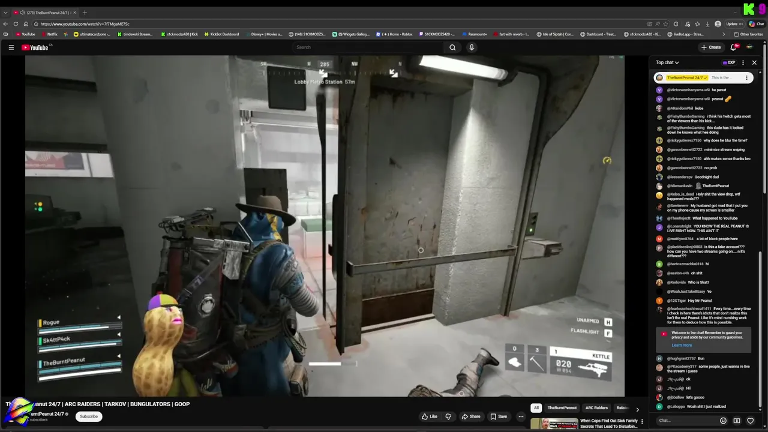Open options for recommended cops video
The image size is (768, 432).
[x=642, y=422]
